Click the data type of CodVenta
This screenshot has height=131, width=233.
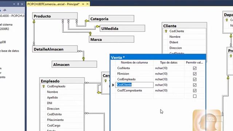[x=169, y=68]
